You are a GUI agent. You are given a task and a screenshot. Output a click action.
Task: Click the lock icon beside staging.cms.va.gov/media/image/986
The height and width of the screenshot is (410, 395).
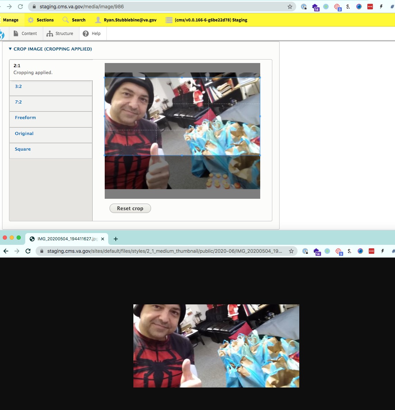coord(34,7)
